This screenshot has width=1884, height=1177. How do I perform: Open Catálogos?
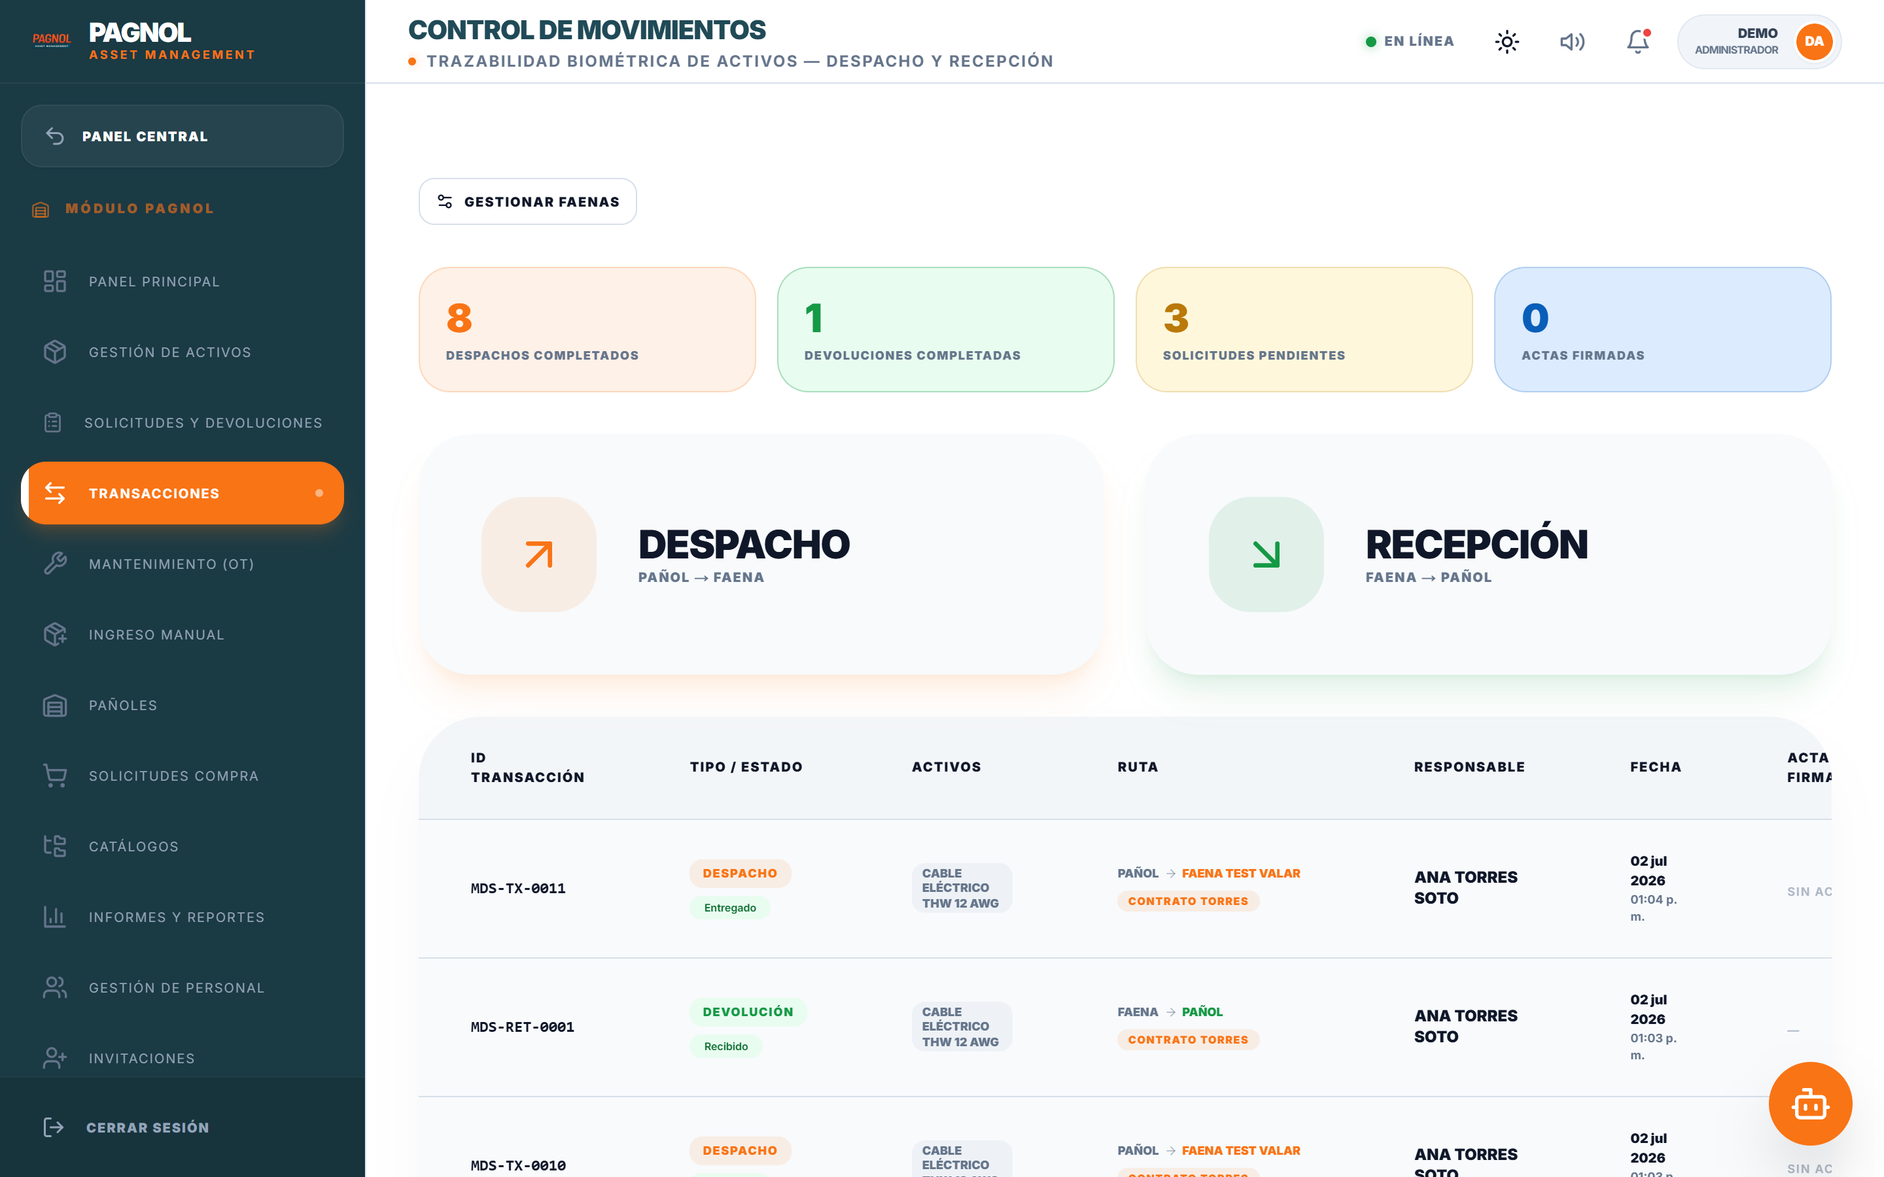[182, 846]
